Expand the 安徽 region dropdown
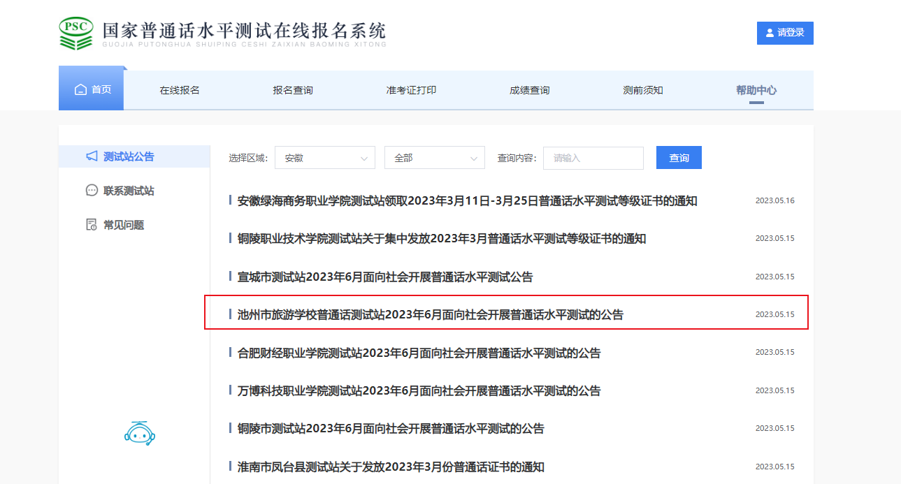This screenshot has height=484, width=901. [x=324, y=158]
